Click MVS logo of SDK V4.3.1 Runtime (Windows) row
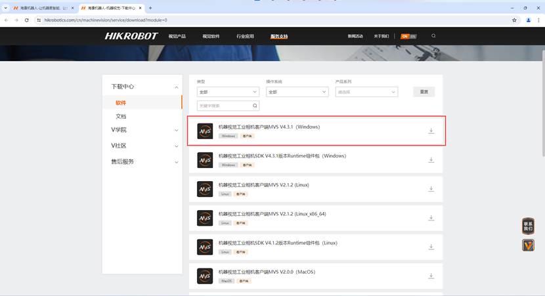545x296 pixels. coord(205,160)
